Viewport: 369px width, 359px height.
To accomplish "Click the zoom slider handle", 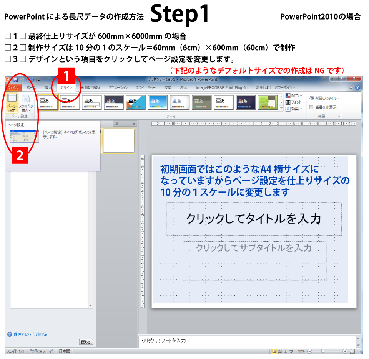I will click(323, 351).
